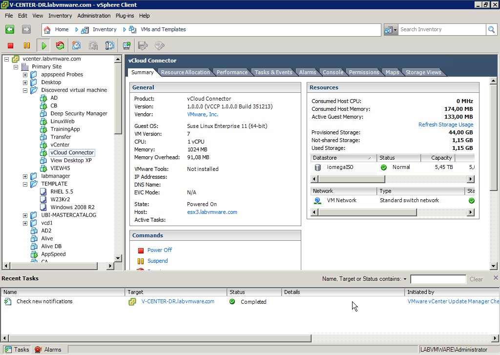
Task: Click the RHEL 5.5 template icon
Action: (x=43, y=192)
